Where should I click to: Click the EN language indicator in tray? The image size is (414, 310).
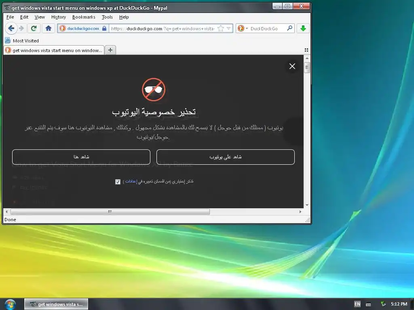tap(357, 304)
